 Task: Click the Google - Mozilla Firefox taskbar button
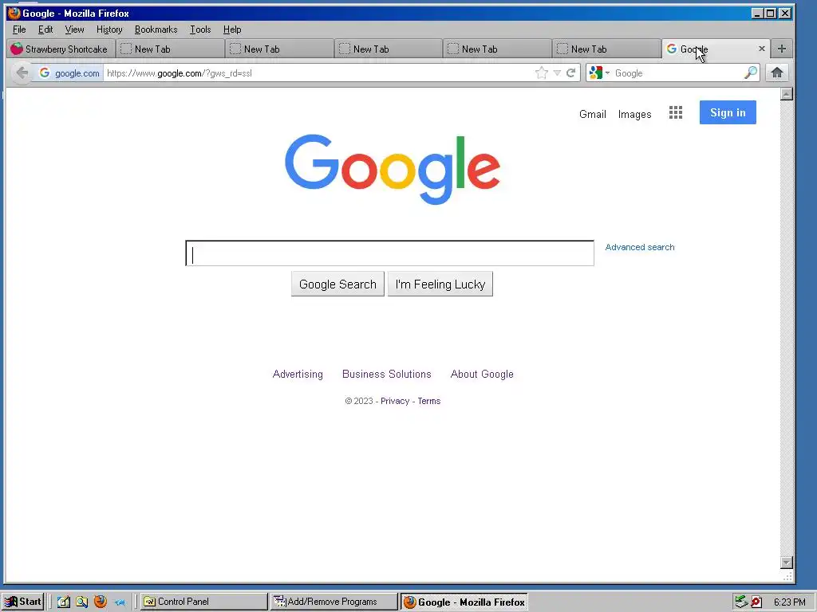click(464, 602)
